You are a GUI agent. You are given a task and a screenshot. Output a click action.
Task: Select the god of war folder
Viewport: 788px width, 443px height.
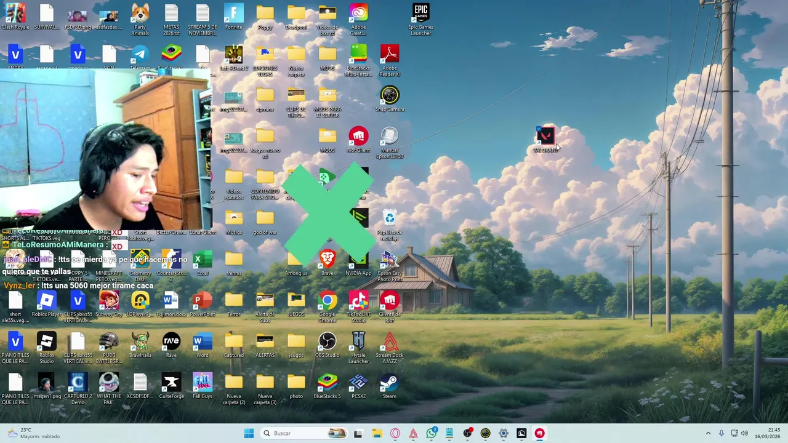coord(265,221)
